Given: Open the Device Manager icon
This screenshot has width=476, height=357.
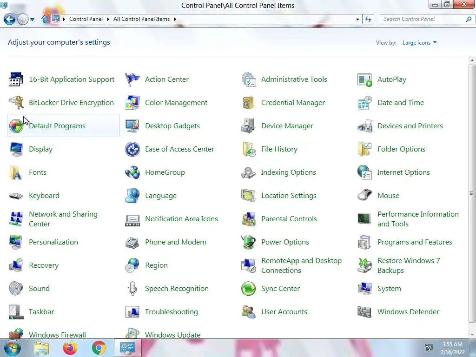Looking at the screenshot, I should [x=249, y=126].
